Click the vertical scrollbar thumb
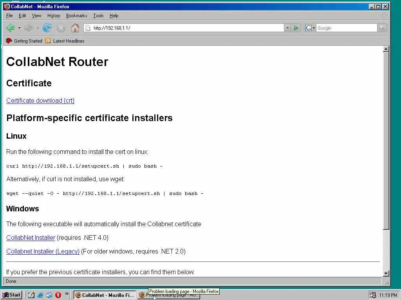 (386, 141)
